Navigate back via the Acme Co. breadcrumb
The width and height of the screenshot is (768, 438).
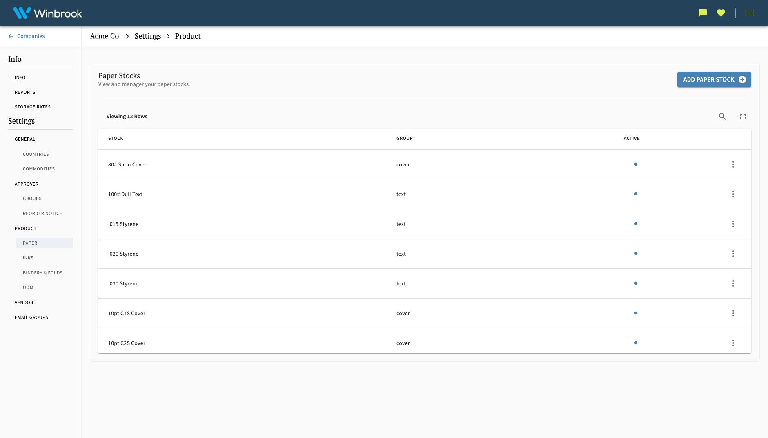(x=105, y=36)
